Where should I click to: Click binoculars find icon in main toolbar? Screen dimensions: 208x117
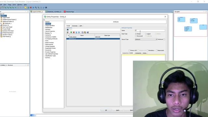coord(46,7)
